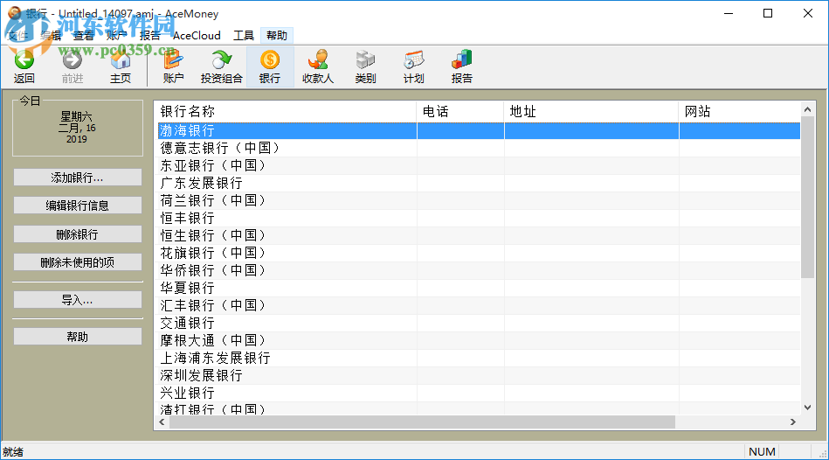
Task: Select the 恒生银行（中国） row
Action: (479, 235)
